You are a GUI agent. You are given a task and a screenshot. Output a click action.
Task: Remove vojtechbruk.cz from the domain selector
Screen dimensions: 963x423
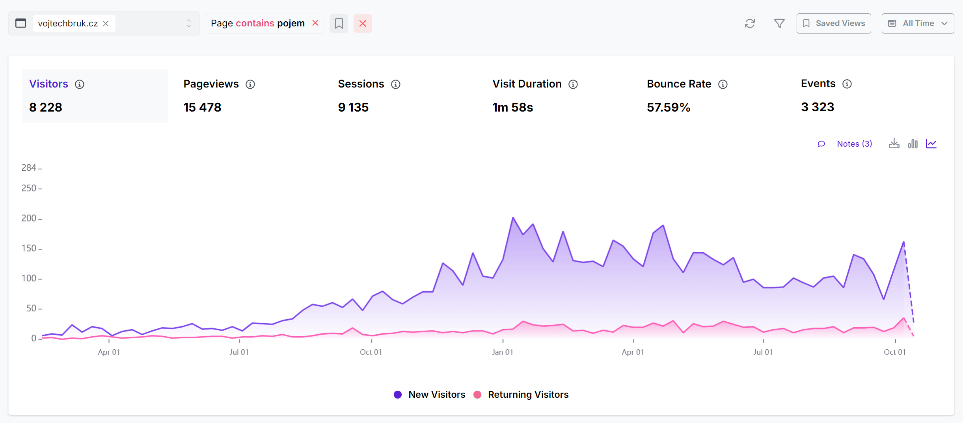tap(106, 24)
